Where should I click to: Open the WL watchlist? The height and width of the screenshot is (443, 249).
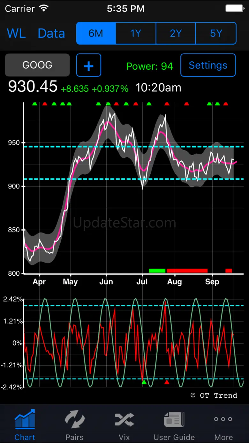tap(16, 33)
